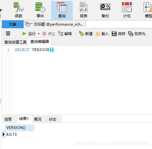The height and width of the screenshot is (149, 152).
Task: Click the VERSION text in the SQL editor
Action: [x=41, y=50]
